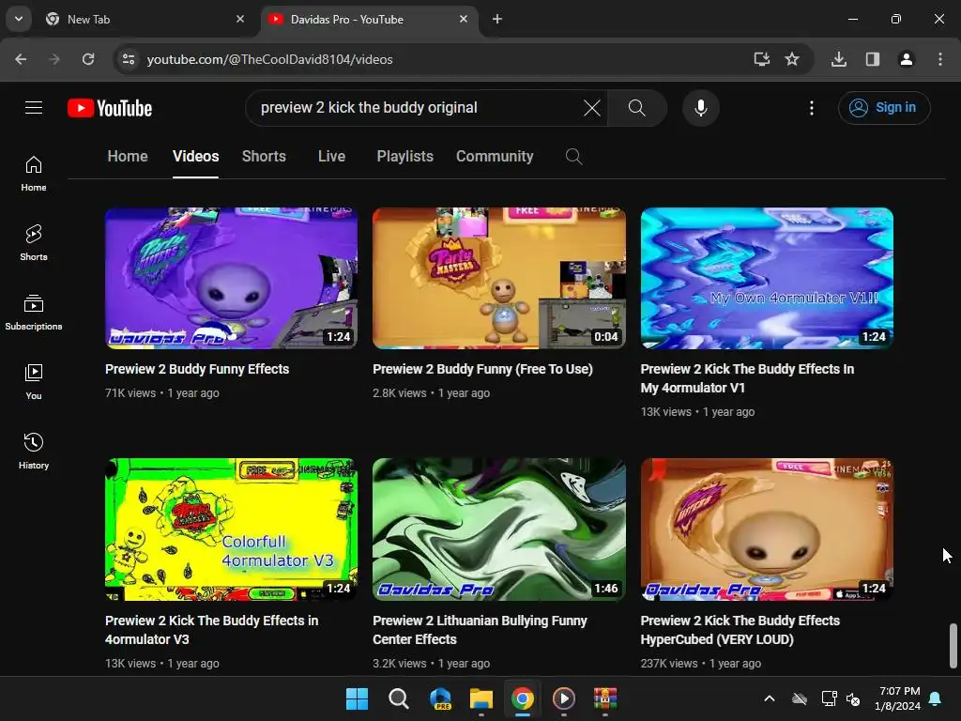Screen dimensions: 961x721
Task: Open the channel Community tab
Action: pos(495,157)
